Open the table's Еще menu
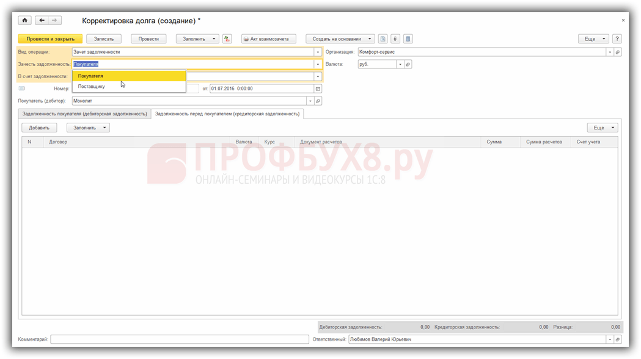The width and height of the screenshot is (641, 359). pyautogui.click(x=603, y=128)
